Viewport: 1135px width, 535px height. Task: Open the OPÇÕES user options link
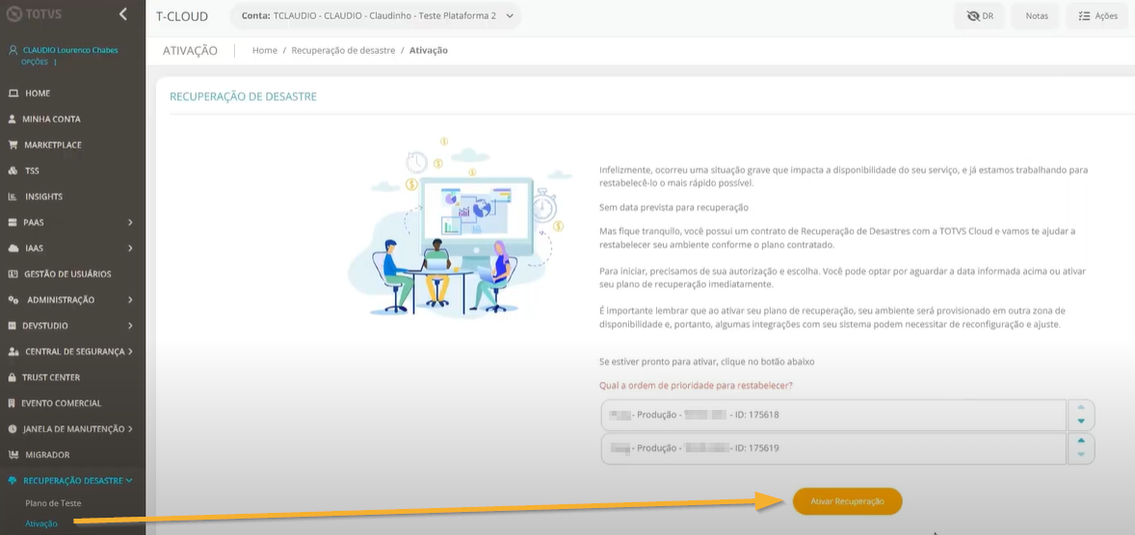(35, 63)
